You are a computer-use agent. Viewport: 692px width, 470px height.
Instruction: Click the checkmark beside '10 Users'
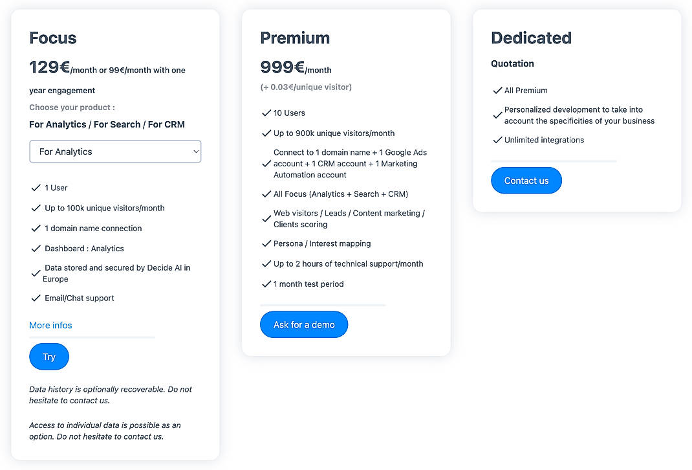(x=266, y=113)
